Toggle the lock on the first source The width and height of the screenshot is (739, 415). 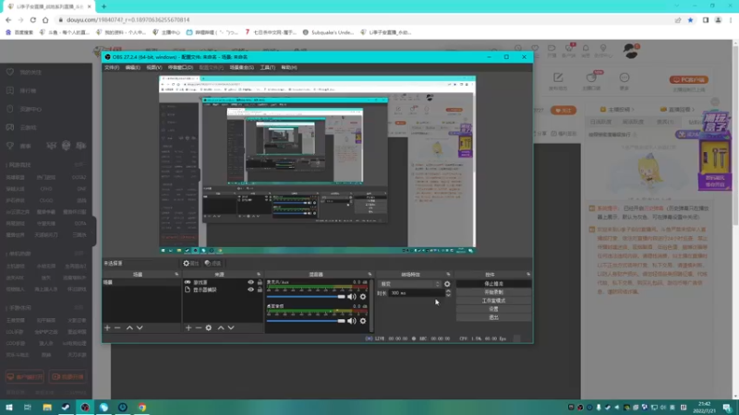coord(260,282)
